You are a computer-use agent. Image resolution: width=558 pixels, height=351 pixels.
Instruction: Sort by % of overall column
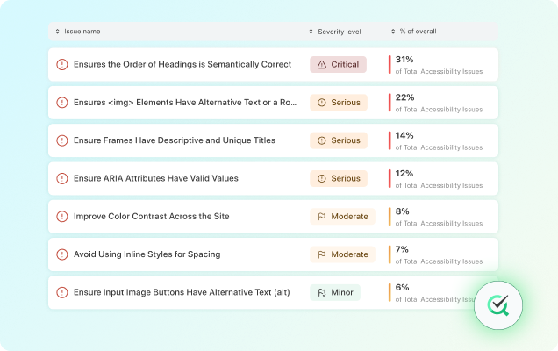[x=414, y=32]
